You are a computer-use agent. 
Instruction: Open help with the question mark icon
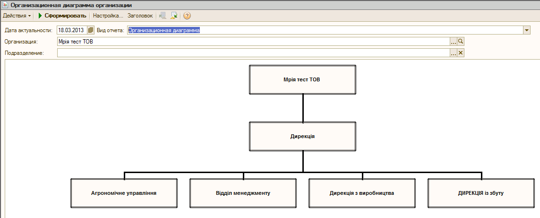(187, 16)
